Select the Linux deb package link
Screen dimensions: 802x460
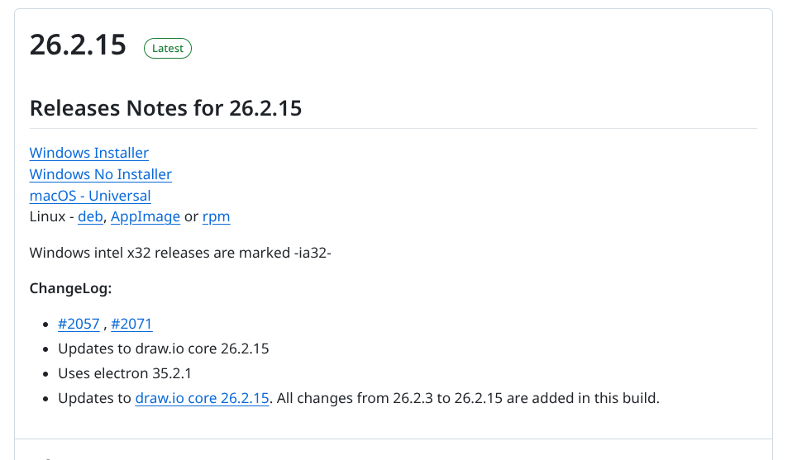[x=90, y=216]
